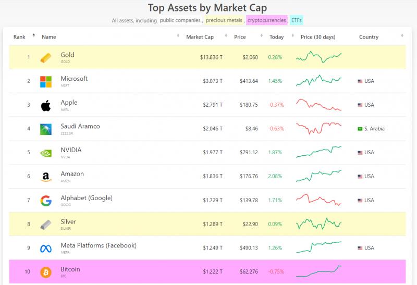Select Bitcoin daily change -0.75%

tap(276, 271)
